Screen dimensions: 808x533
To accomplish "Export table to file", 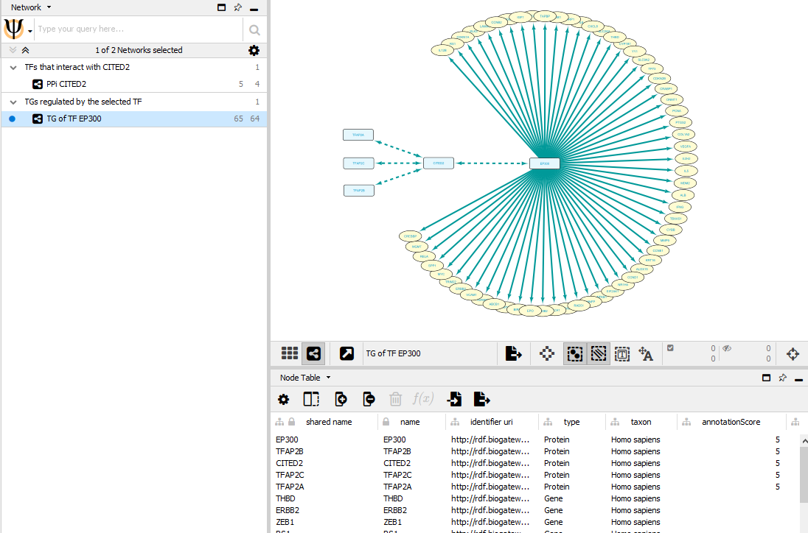I will click(482, 399).
